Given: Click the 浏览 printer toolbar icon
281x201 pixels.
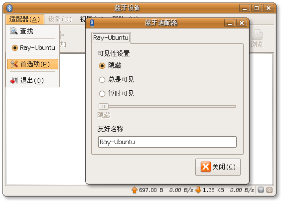Looking at the screenshot, I should 257,35.
